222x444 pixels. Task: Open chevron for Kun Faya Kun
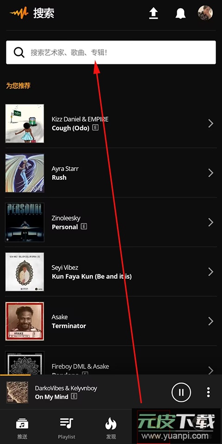pyautogui.click(x=211, y=272)
